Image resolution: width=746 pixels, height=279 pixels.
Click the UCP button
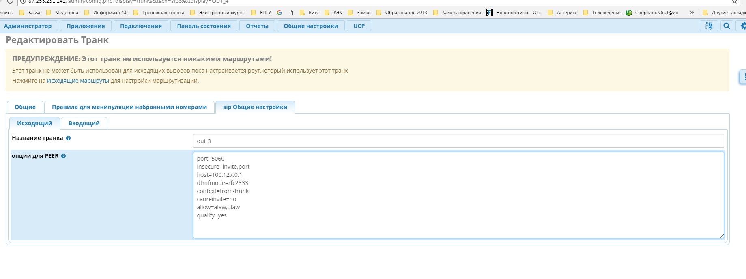coord(359,26)
